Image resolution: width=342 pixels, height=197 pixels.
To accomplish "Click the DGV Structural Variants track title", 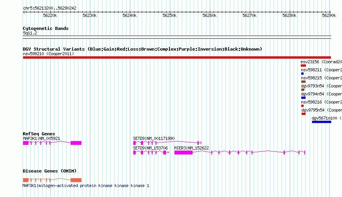I will click(x=143, y=49).
